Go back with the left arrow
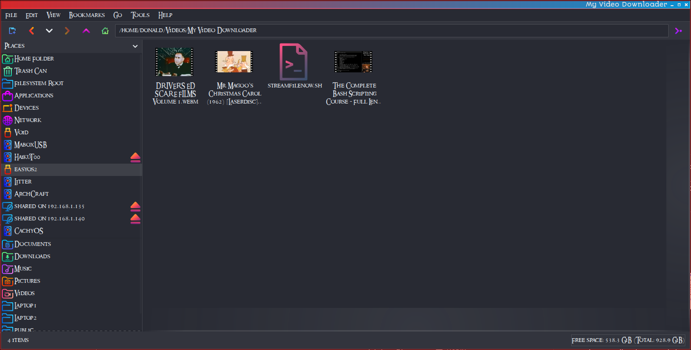 [x=31, y=31]
